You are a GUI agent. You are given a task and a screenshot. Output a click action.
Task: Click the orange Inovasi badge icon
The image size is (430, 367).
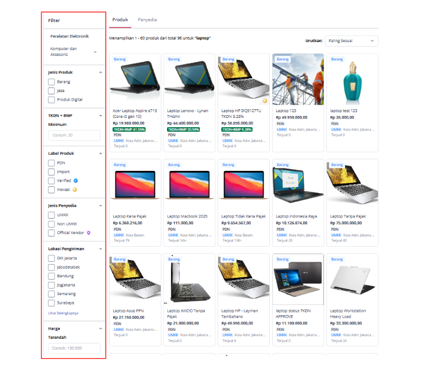point(75,190)
